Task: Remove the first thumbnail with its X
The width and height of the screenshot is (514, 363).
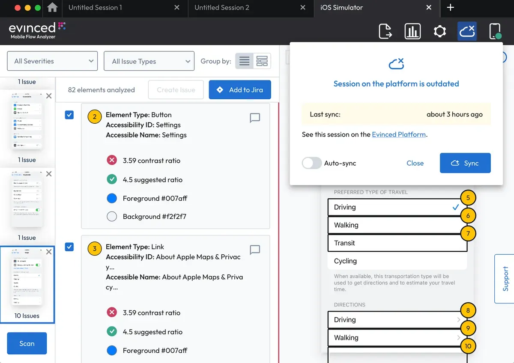Action: coord(49,96)
